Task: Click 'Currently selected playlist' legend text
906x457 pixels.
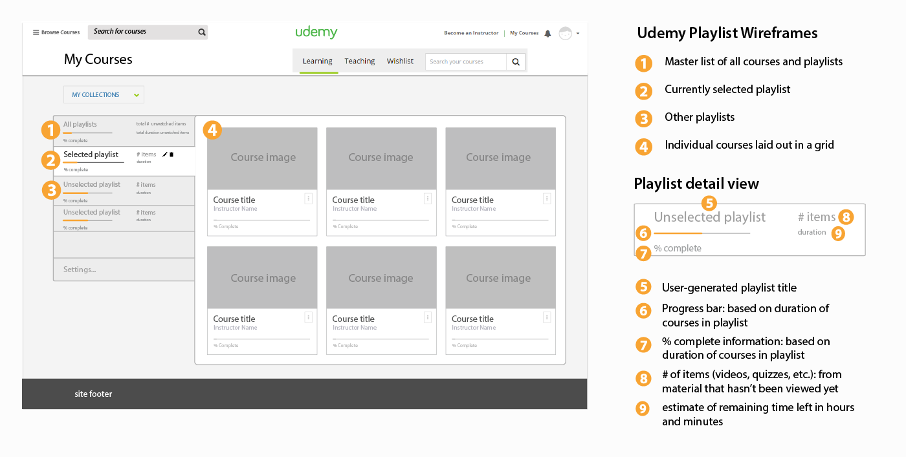Action: click(x=727, y=89)
